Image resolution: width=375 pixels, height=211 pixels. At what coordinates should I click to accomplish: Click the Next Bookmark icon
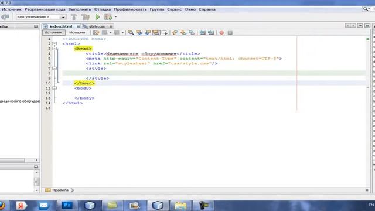pos(183,33)
